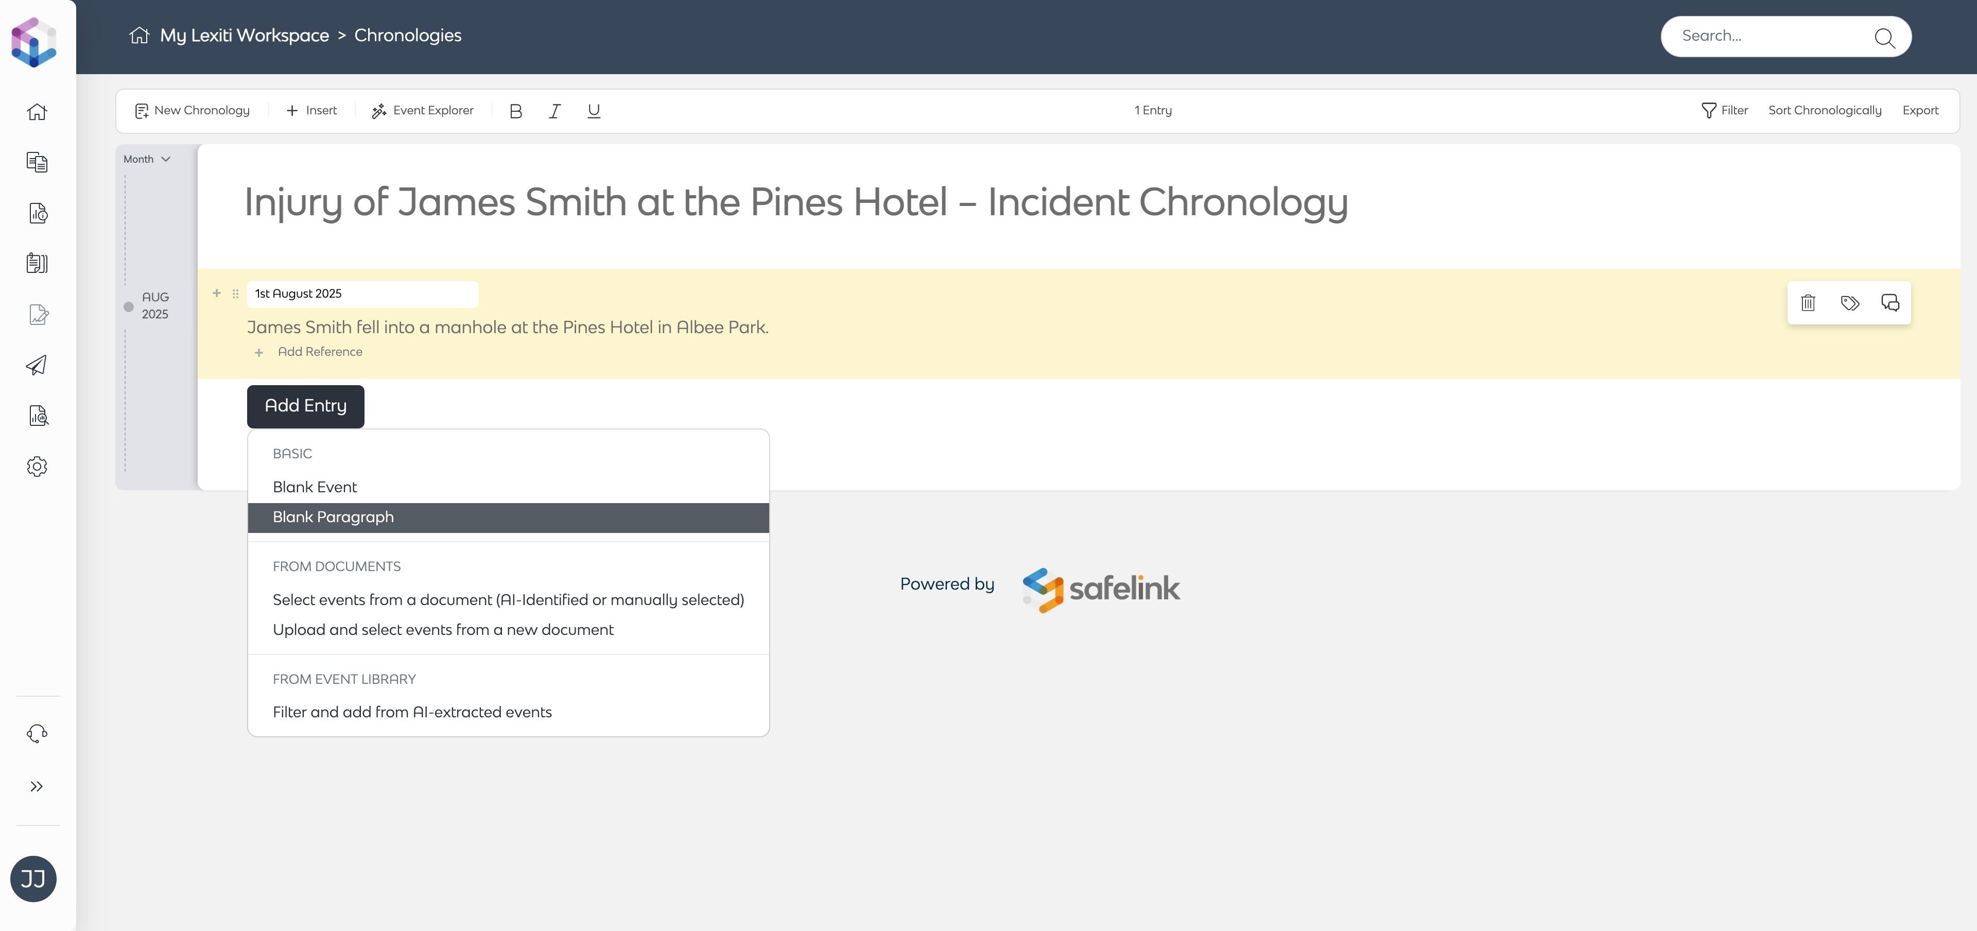The height and width of the screenshot is (931, 1977).
Task: Click the paper plane sidebar icon
Action: (37, 365)
